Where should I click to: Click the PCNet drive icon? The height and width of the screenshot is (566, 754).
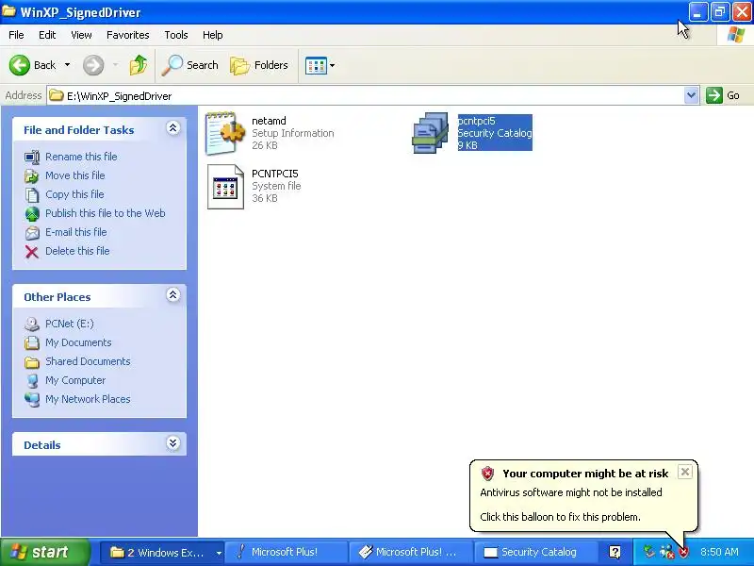pos(32,324)
